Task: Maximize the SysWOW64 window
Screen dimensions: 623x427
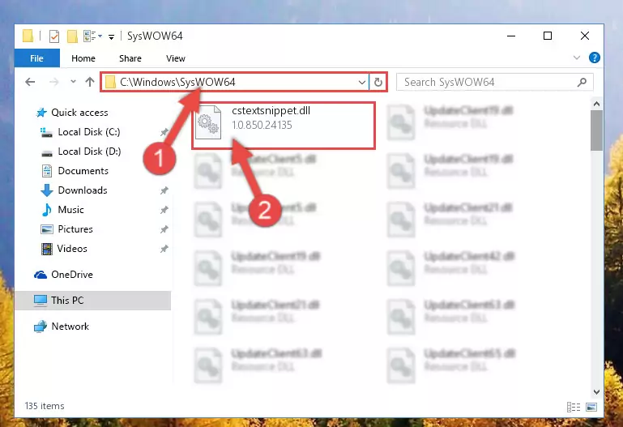Action: pyautogui.click(x=548, y=36)
